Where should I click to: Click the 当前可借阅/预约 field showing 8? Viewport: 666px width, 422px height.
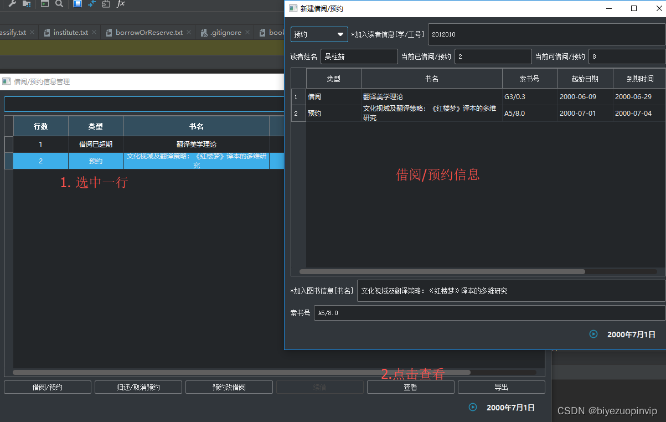627,56
